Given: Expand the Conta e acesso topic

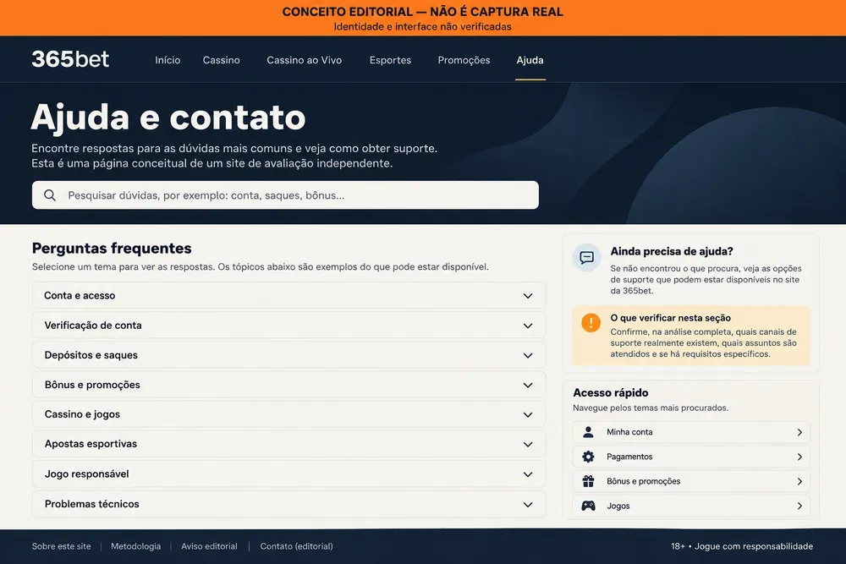Looking at the screenshot, I should coord(288,295).
